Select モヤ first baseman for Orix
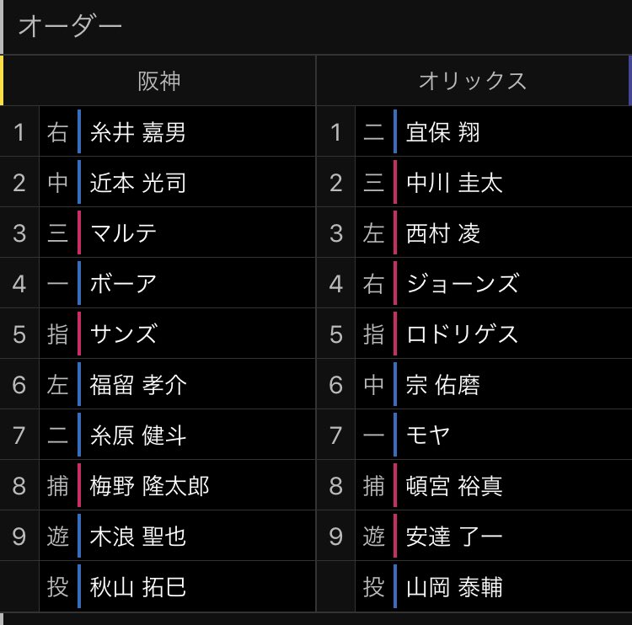Image resolution: width=632 pixels, height=625 pixels. point(474,435)
